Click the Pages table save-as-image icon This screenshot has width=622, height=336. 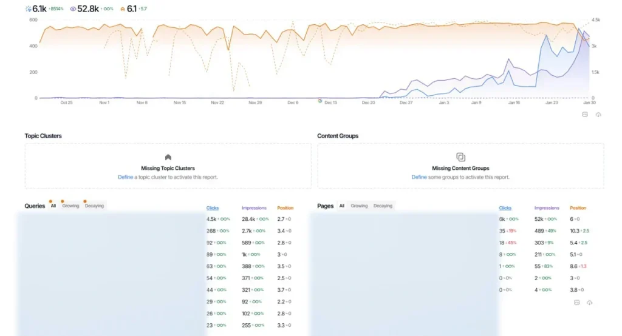[x=576, y=302]
